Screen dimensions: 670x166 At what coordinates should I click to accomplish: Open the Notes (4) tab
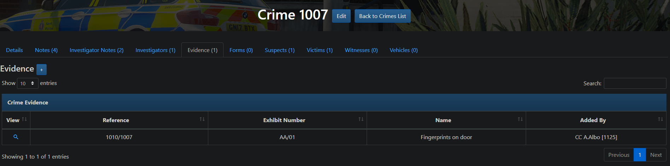pyautogui.click(x=46, y=50)
